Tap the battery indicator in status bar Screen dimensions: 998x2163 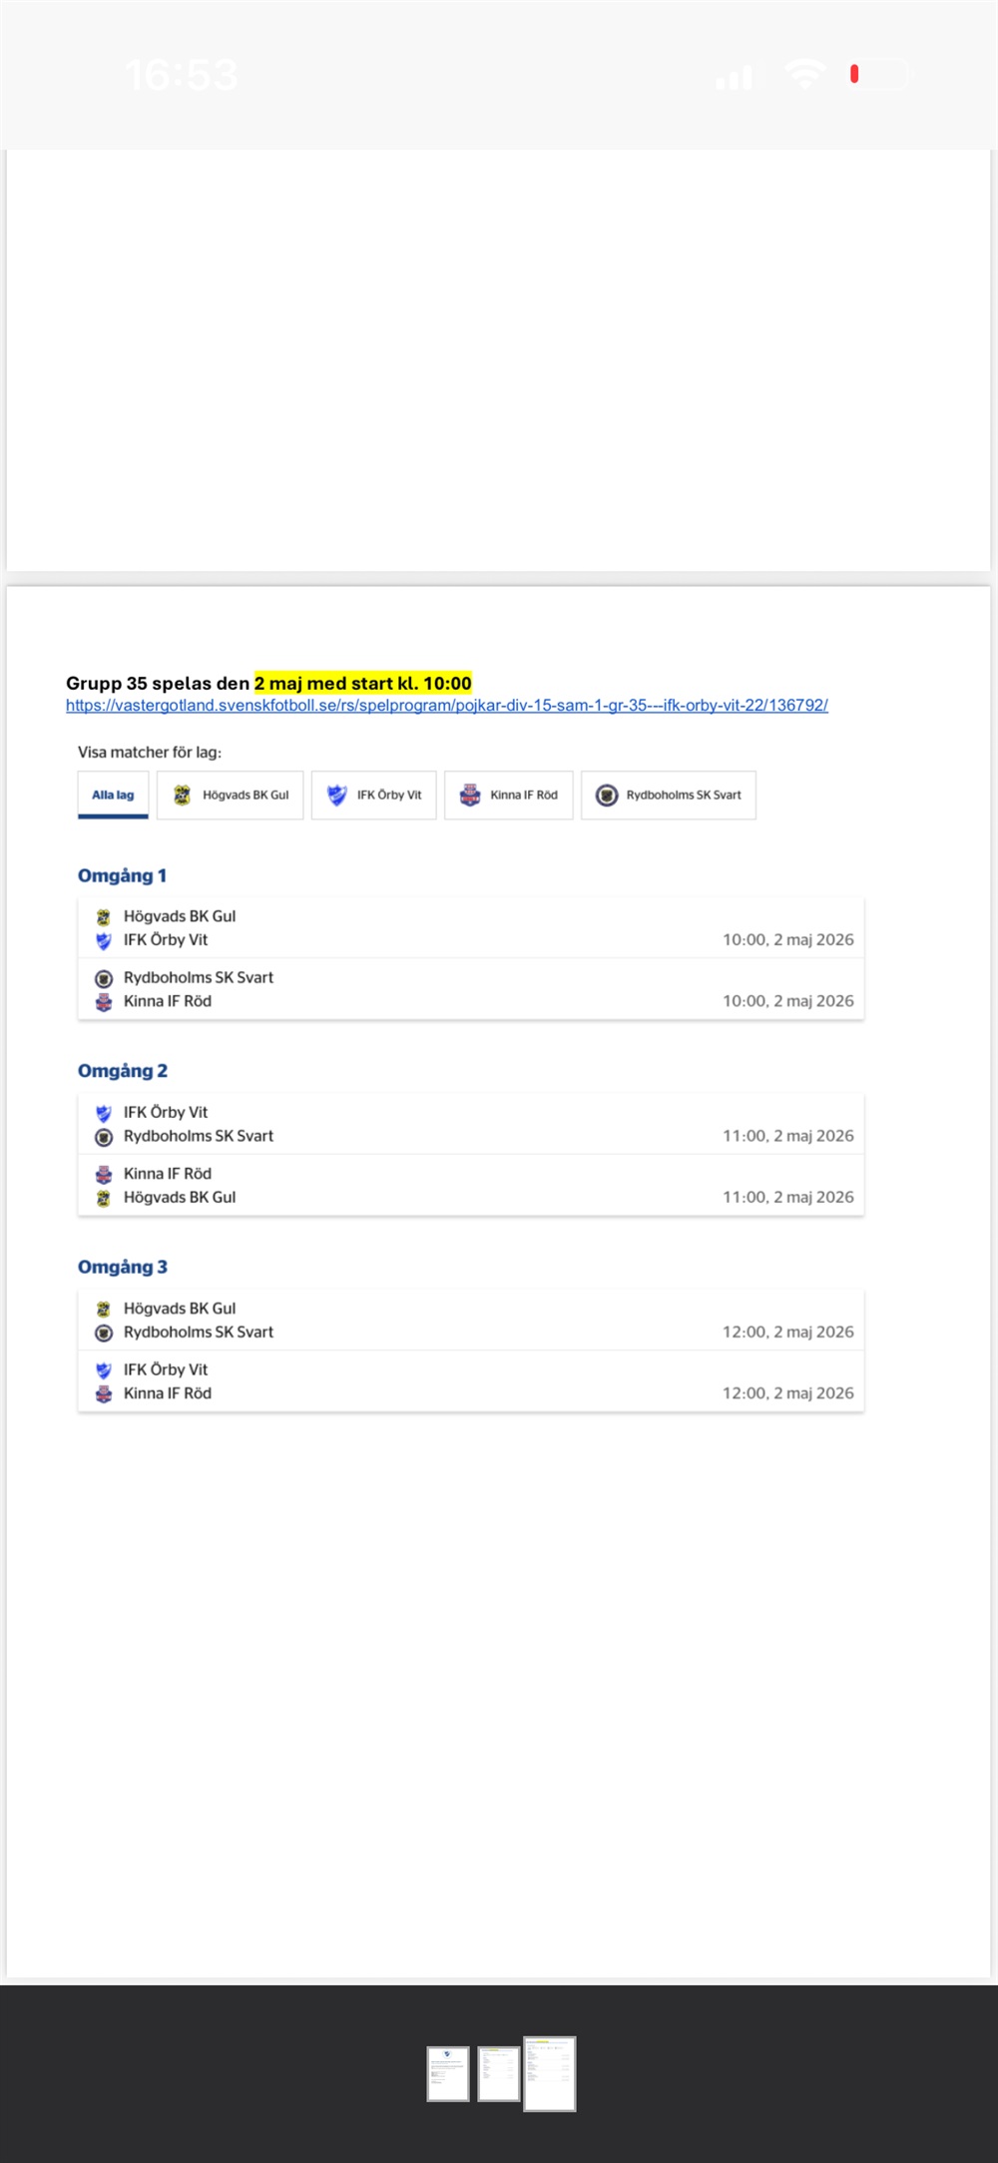(x=879, y=75)
